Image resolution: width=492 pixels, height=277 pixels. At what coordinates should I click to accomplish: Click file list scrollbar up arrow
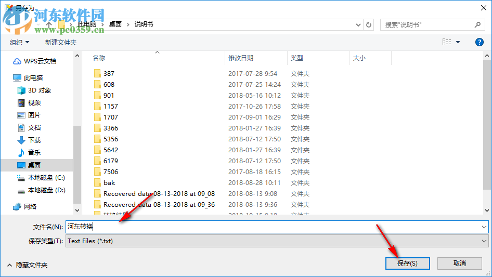point(487,56)
